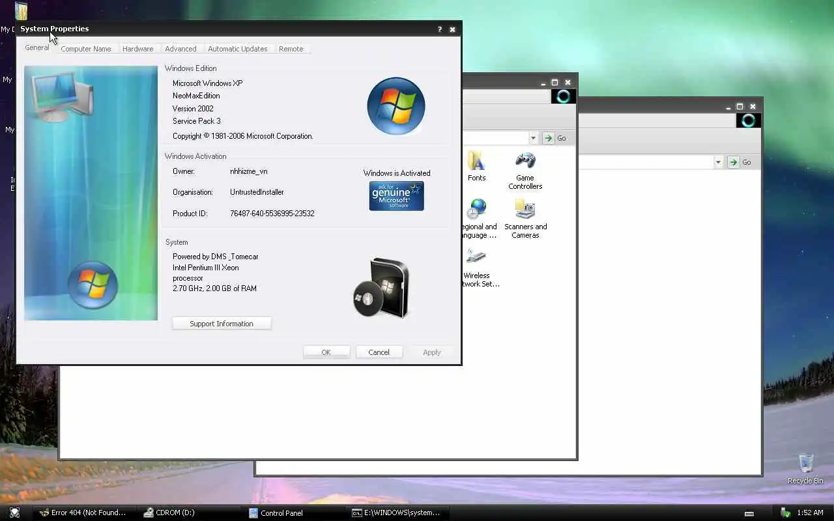
Task: Switch to E:\WINDOWS\system taskbar window
Action: [396, 513]
